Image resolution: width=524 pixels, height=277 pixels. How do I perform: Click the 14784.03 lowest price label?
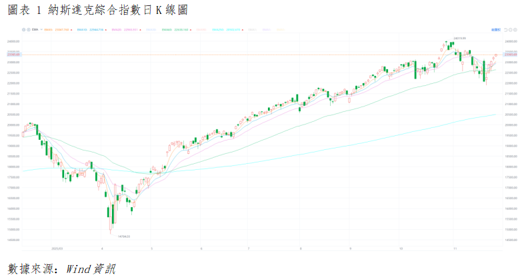pyautogui.click(x=123, y=236)
